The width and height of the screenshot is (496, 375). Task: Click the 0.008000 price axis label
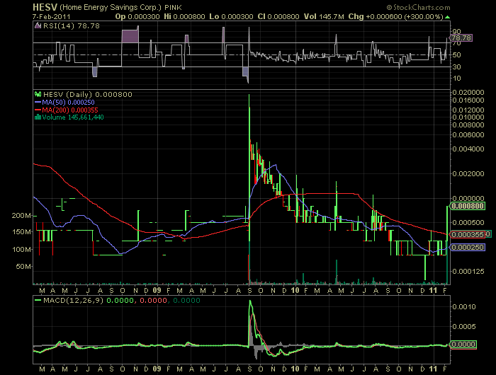[468, 125]
